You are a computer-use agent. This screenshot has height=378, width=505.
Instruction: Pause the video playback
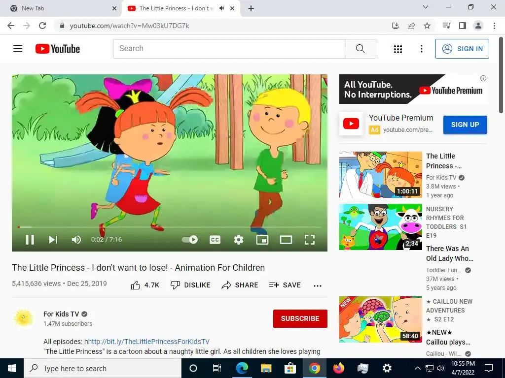coord(30,240)
